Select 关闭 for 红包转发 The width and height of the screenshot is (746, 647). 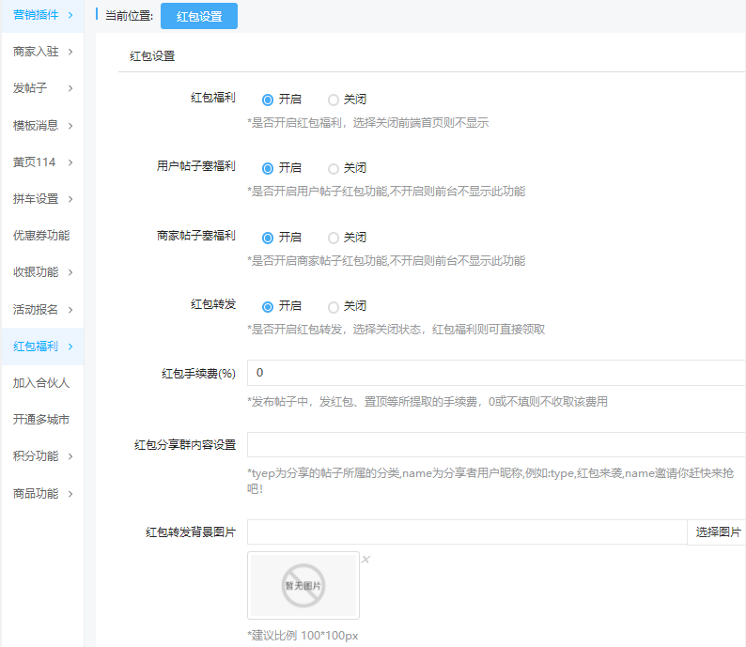tap(334, 307)
